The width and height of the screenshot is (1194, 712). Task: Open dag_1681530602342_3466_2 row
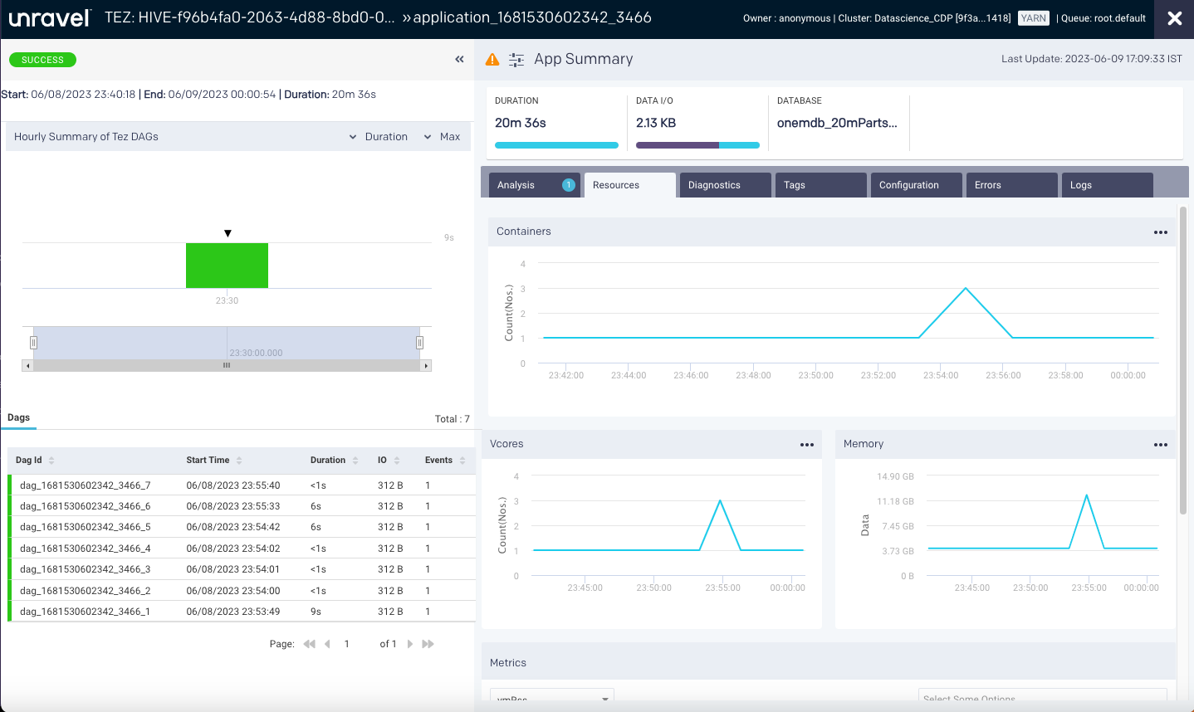tap(242, 591)
